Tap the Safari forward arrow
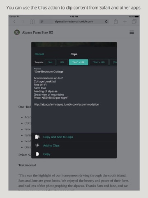This screenshot has height=198, width=148. point(23,21)
